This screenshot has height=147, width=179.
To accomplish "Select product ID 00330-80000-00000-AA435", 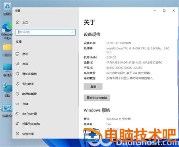I will (x=124, y=68).
